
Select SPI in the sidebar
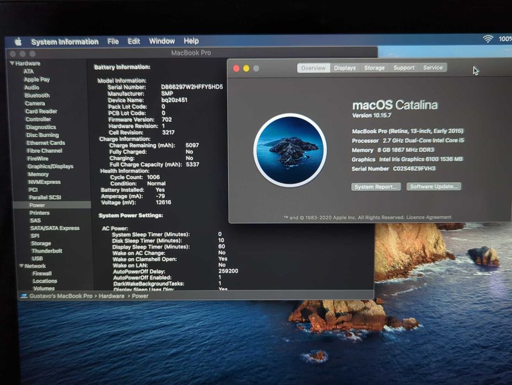(35, 236)
